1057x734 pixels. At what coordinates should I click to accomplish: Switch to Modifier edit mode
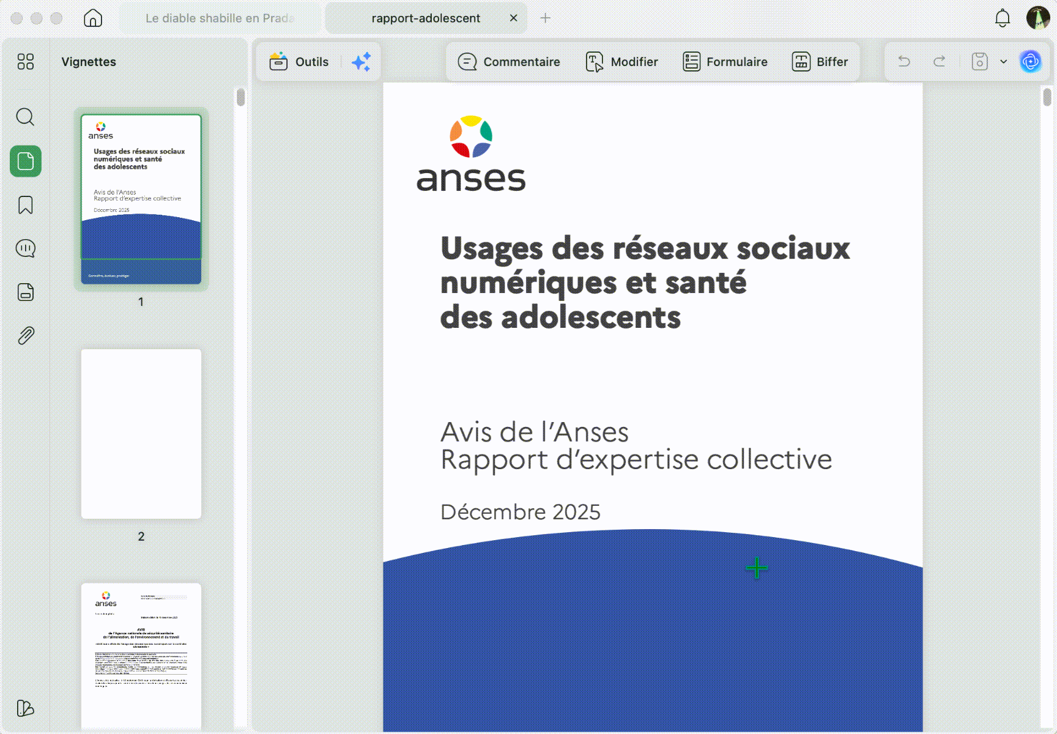click(621, 62)
